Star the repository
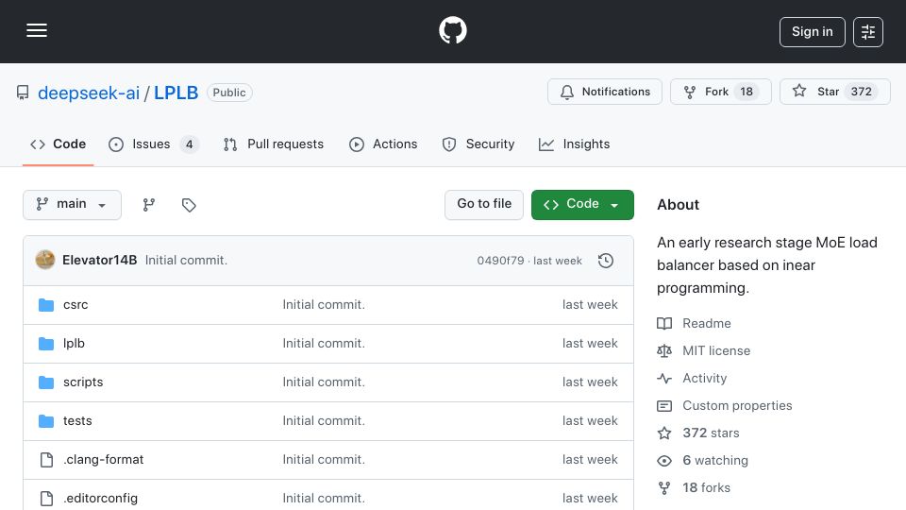The height and width of the screenshot is (510, 906). point(835,92)
